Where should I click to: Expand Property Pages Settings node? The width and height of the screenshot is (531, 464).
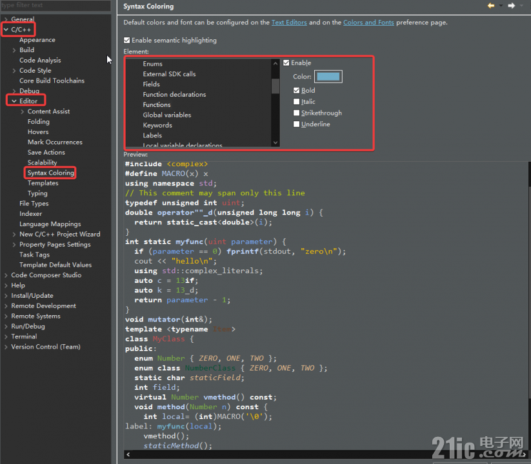click(14, 244)
